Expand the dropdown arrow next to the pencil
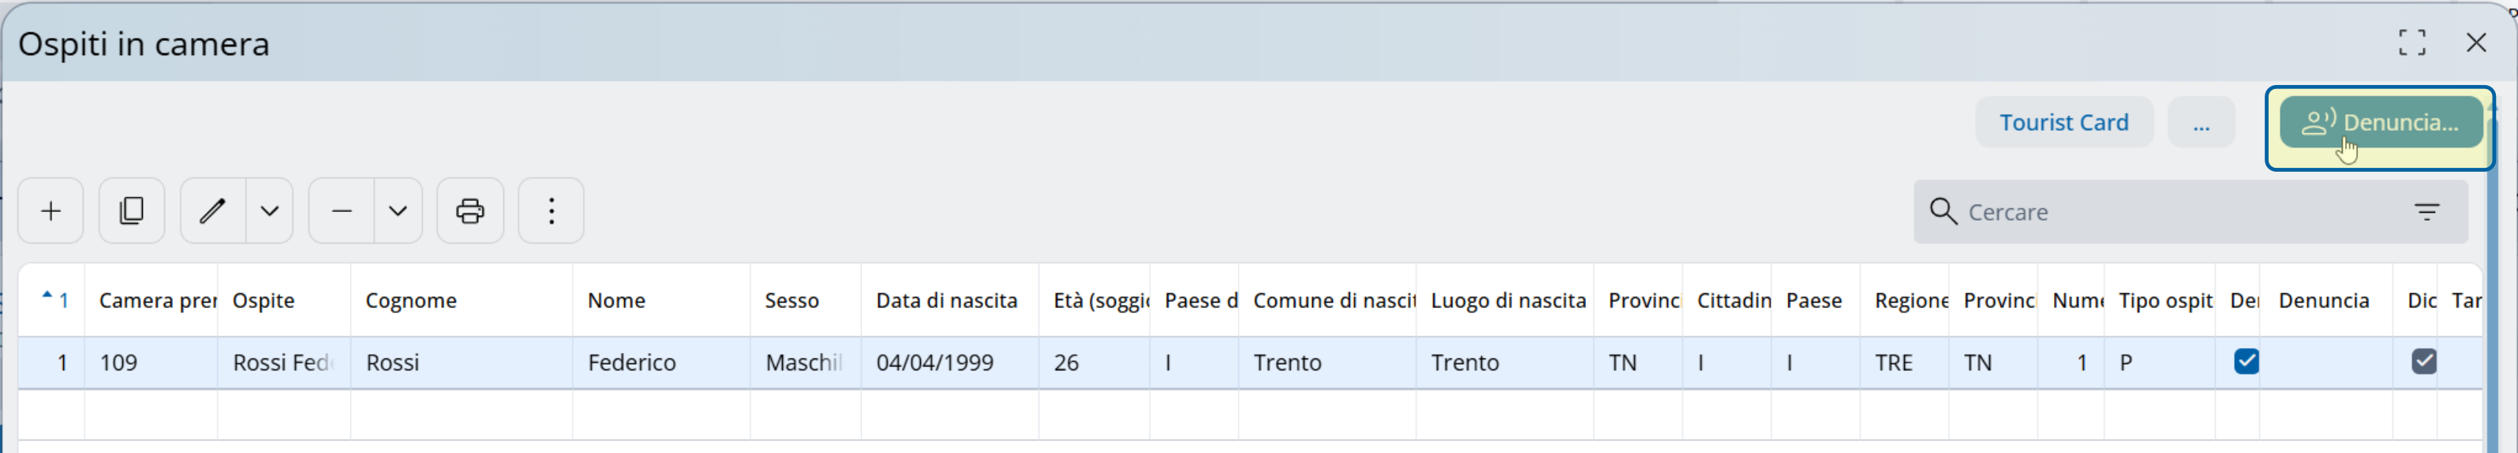2518x453 pixels. (270, 211)
